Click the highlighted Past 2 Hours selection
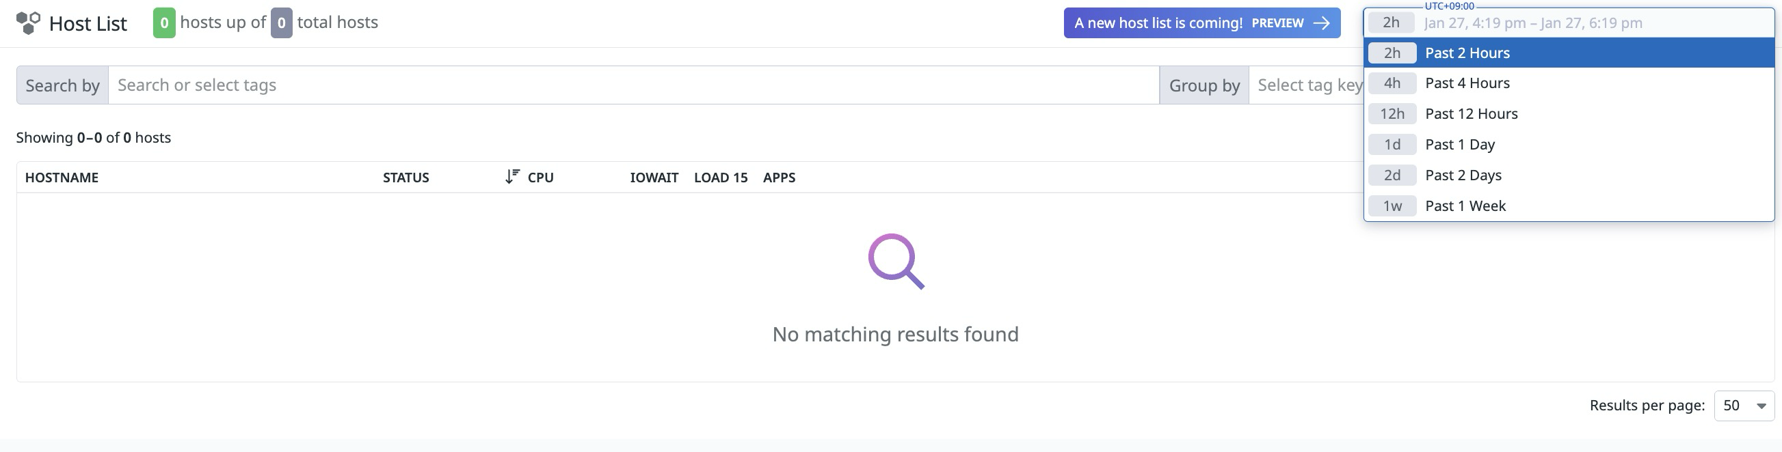The width and height of the screenshot is (1782, 452). coord(1467,53)
